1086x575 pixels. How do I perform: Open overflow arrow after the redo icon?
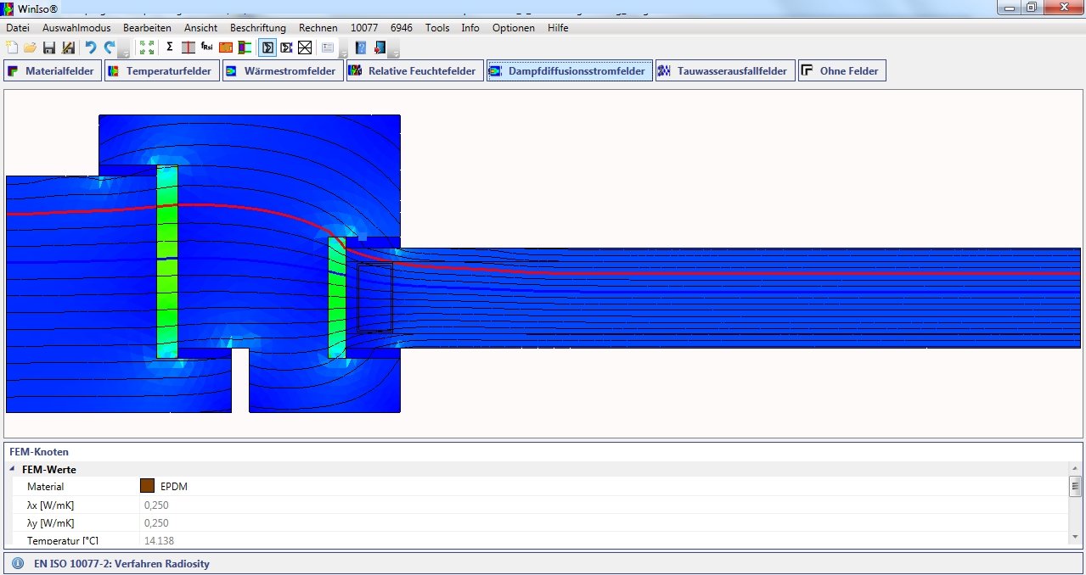click(x=124, y=51)
